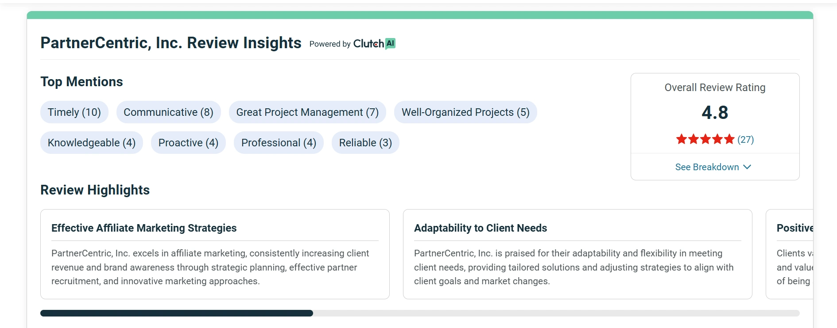This screenshot has height=328, width=837.
Task: Click the Reliable (3) mention tag
Action: click(x=365, y=143)
